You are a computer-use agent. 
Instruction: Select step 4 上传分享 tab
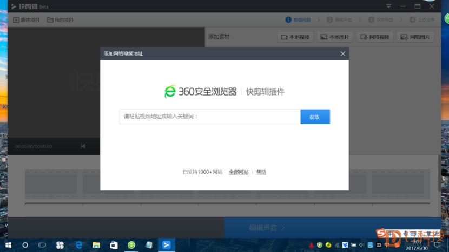point(422,19)
